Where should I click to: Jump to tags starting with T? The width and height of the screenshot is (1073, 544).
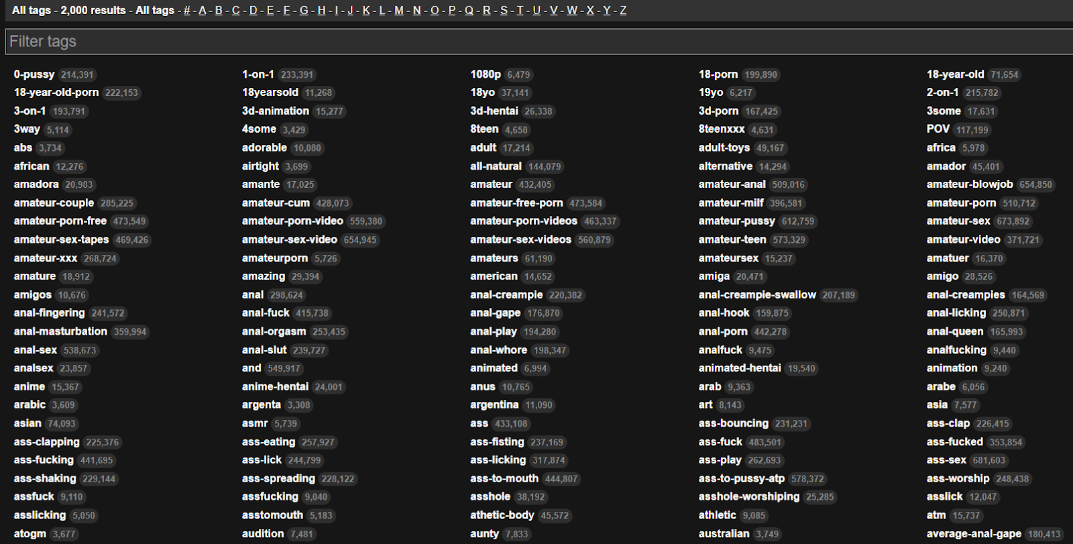(520, 11)
